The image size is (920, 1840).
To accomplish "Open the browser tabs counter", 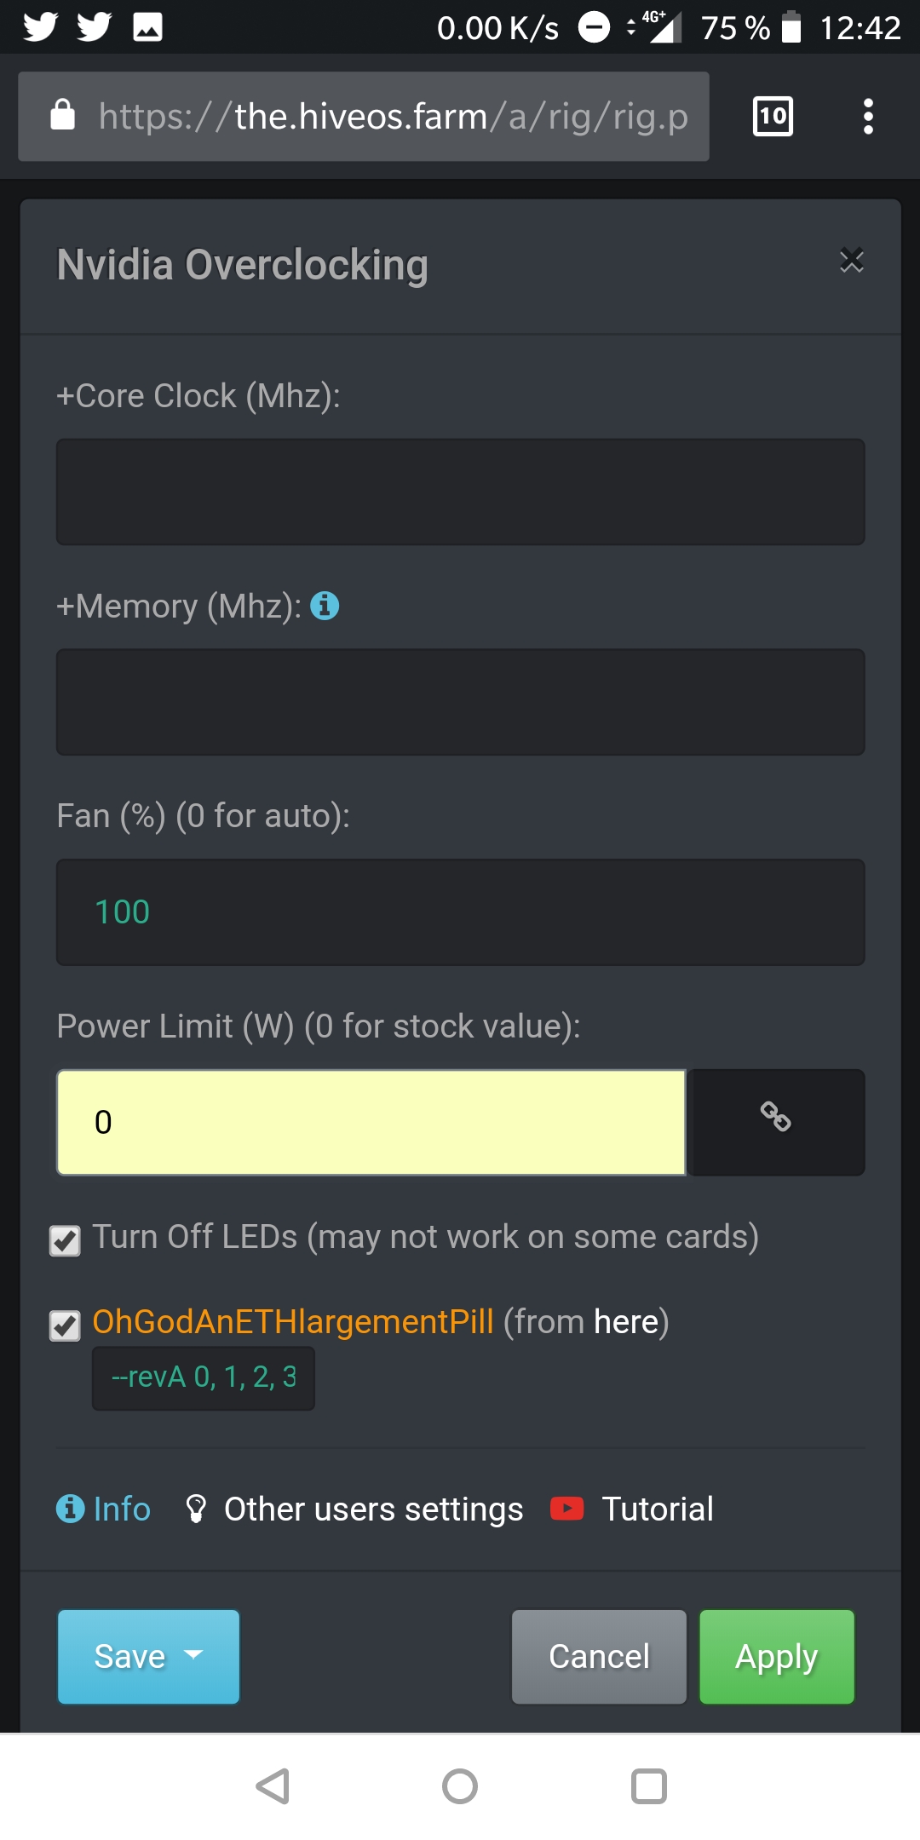I will (773, 116).
